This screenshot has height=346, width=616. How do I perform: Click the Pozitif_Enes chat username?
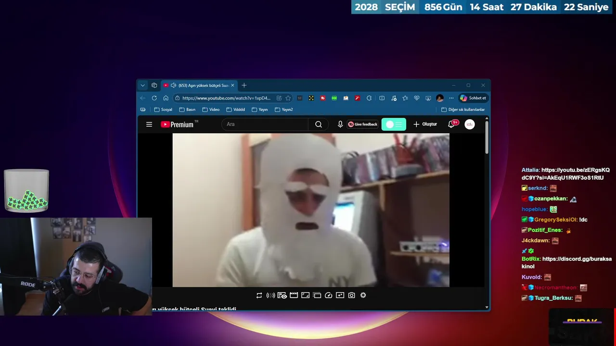546,230
